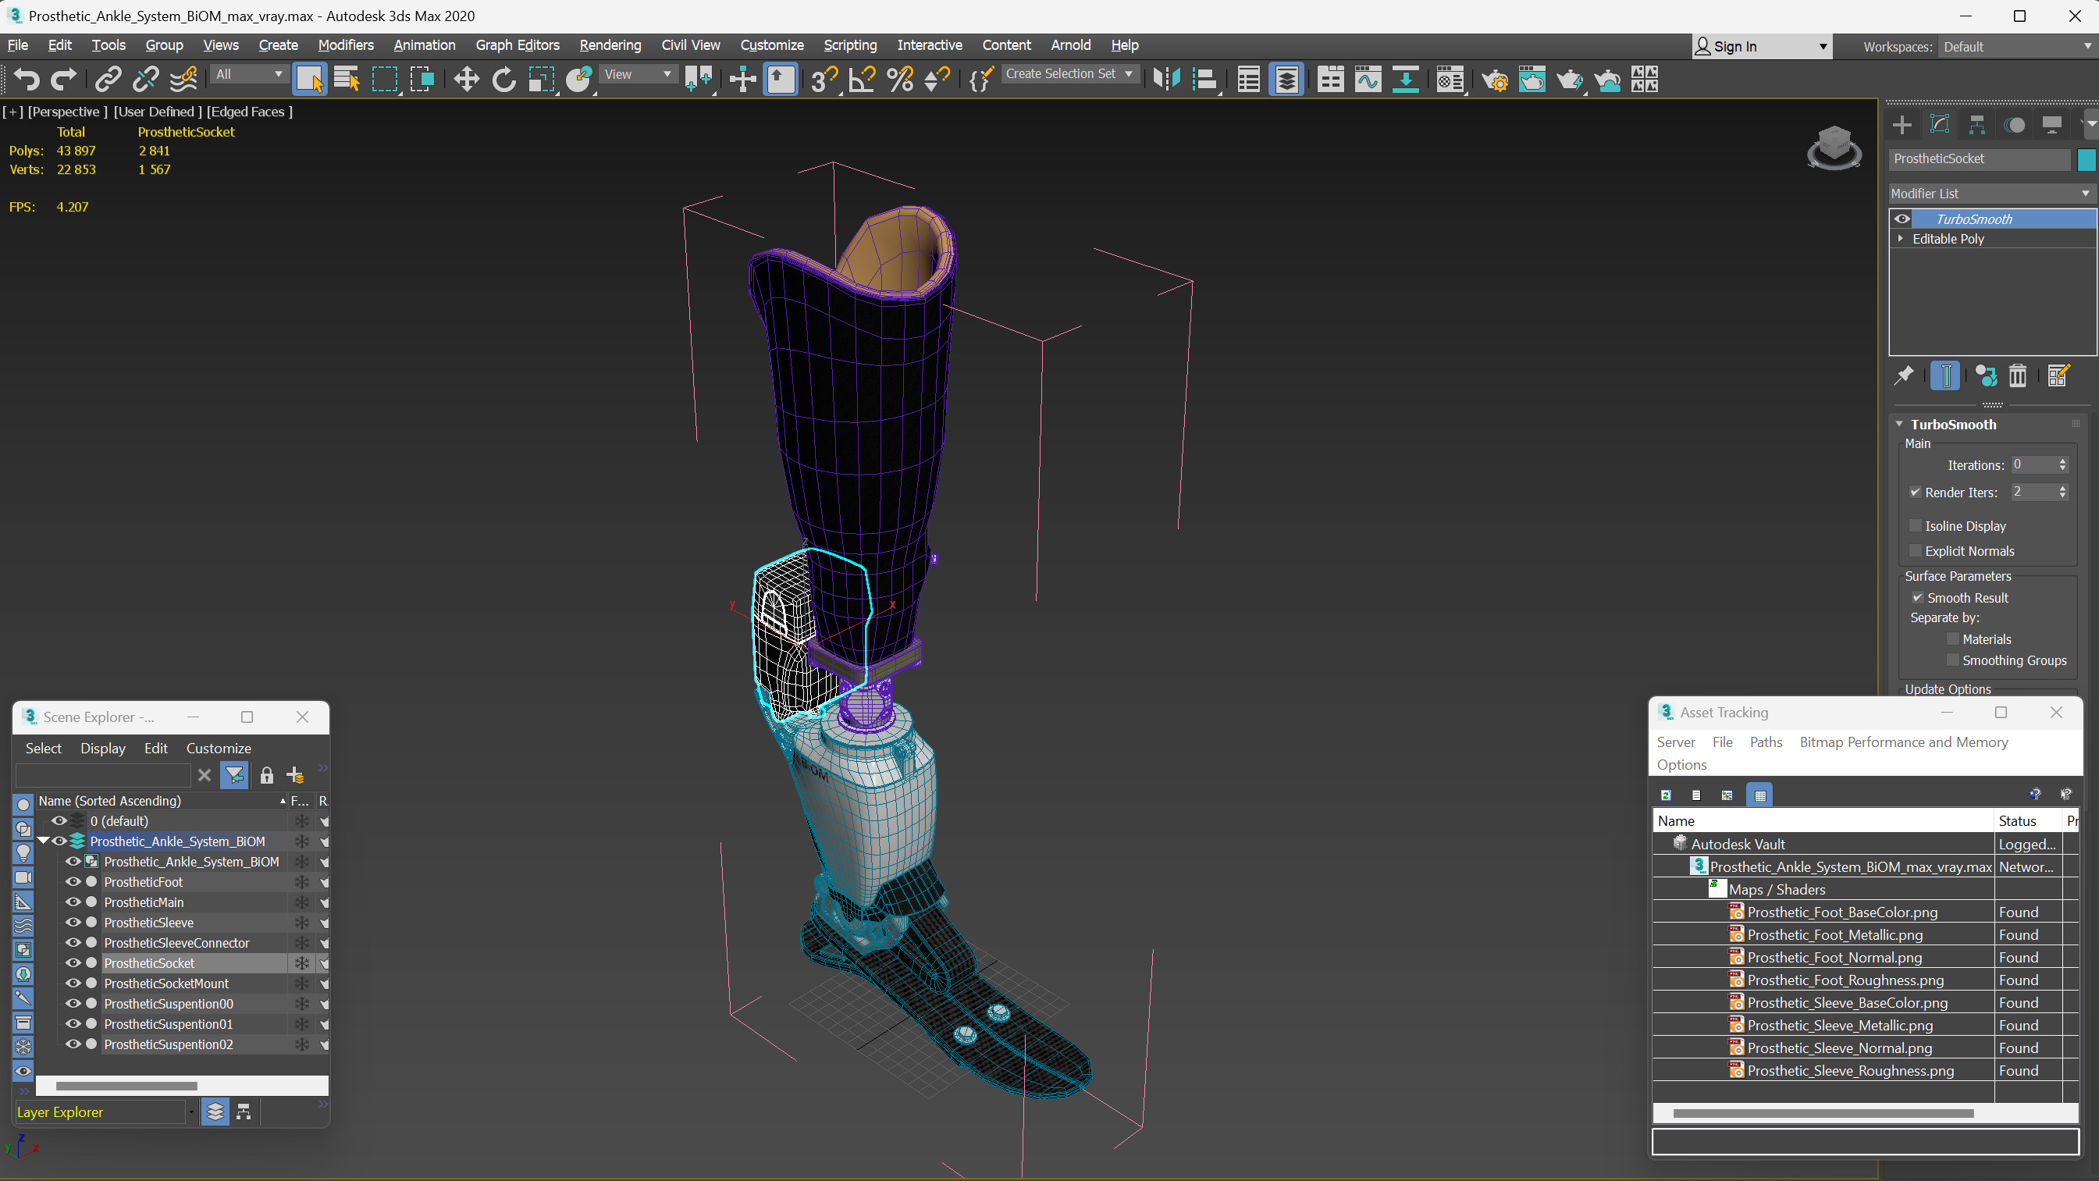Open the Modifiers menu in menu bar
This screenshot has width=2099, height=1181.
[346, 44]
